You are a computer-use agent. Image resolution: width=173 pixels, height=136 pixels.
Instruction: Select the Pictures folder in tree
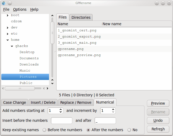[28, 77]
